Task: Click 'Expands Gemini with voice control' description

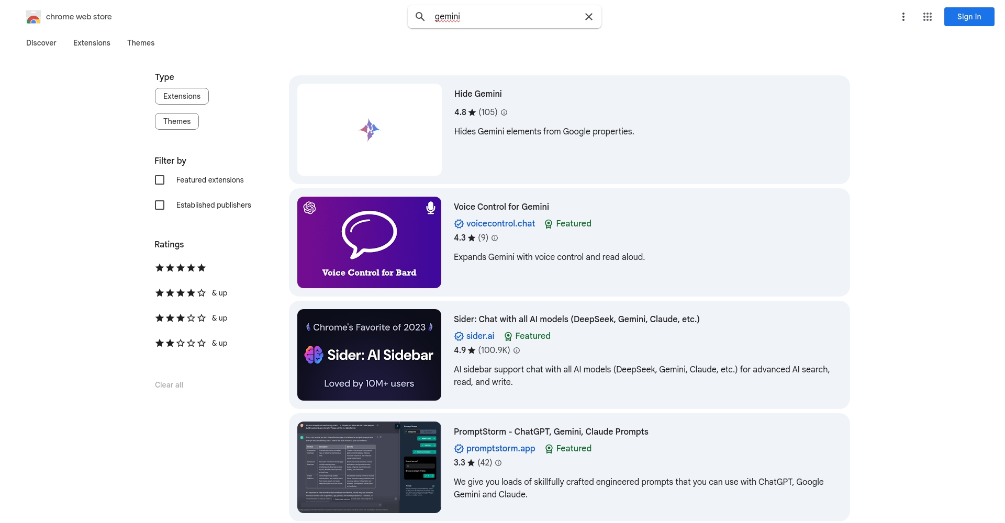Action: coord(549,257)
